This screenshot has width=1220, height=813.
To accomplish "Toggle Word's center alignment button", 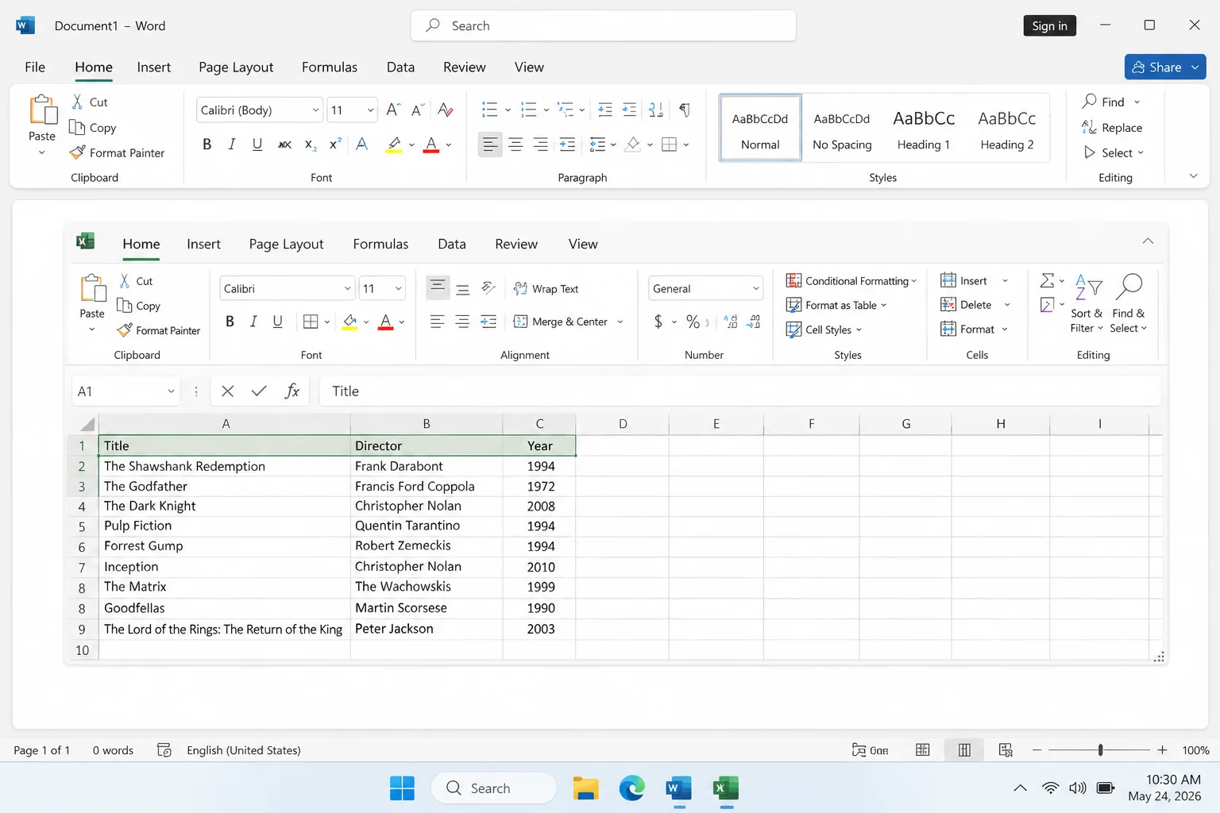I will click(515, 144).
